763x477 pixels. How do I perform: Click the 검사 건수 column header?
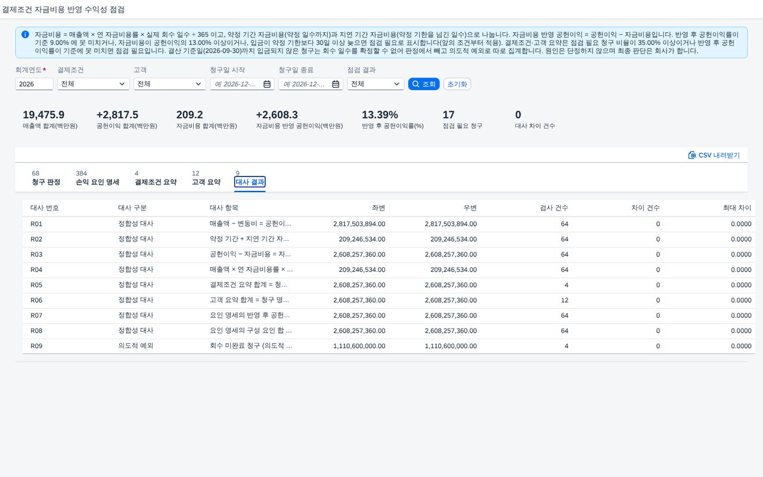(x=554, y=207)
